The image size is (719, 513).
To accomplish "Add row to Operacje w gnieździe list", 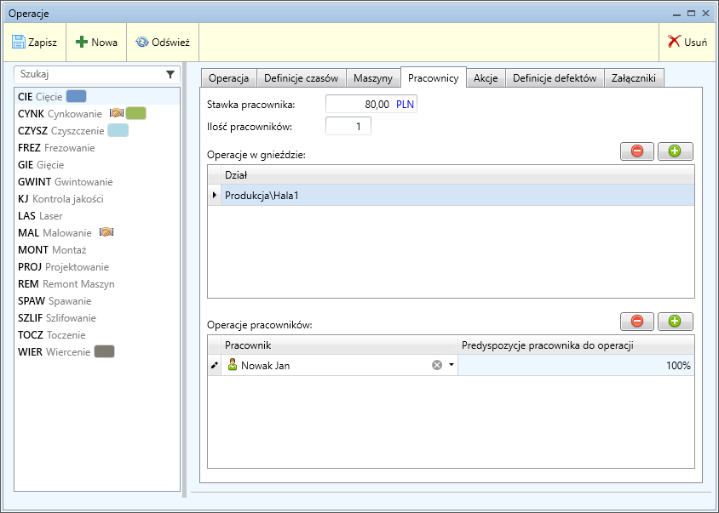I will 675,151.
